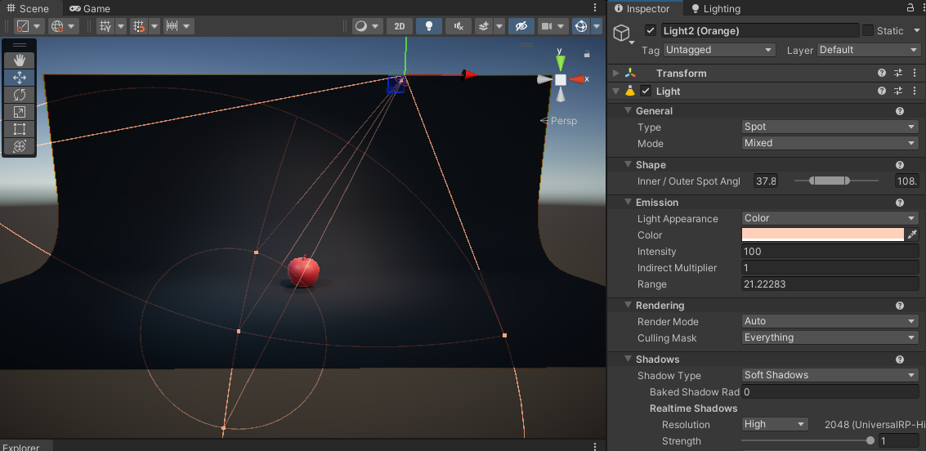The height and width of the screenshot is (451, 926).
Task: Toggle scene audio mute icon
Action: (458, 26)
